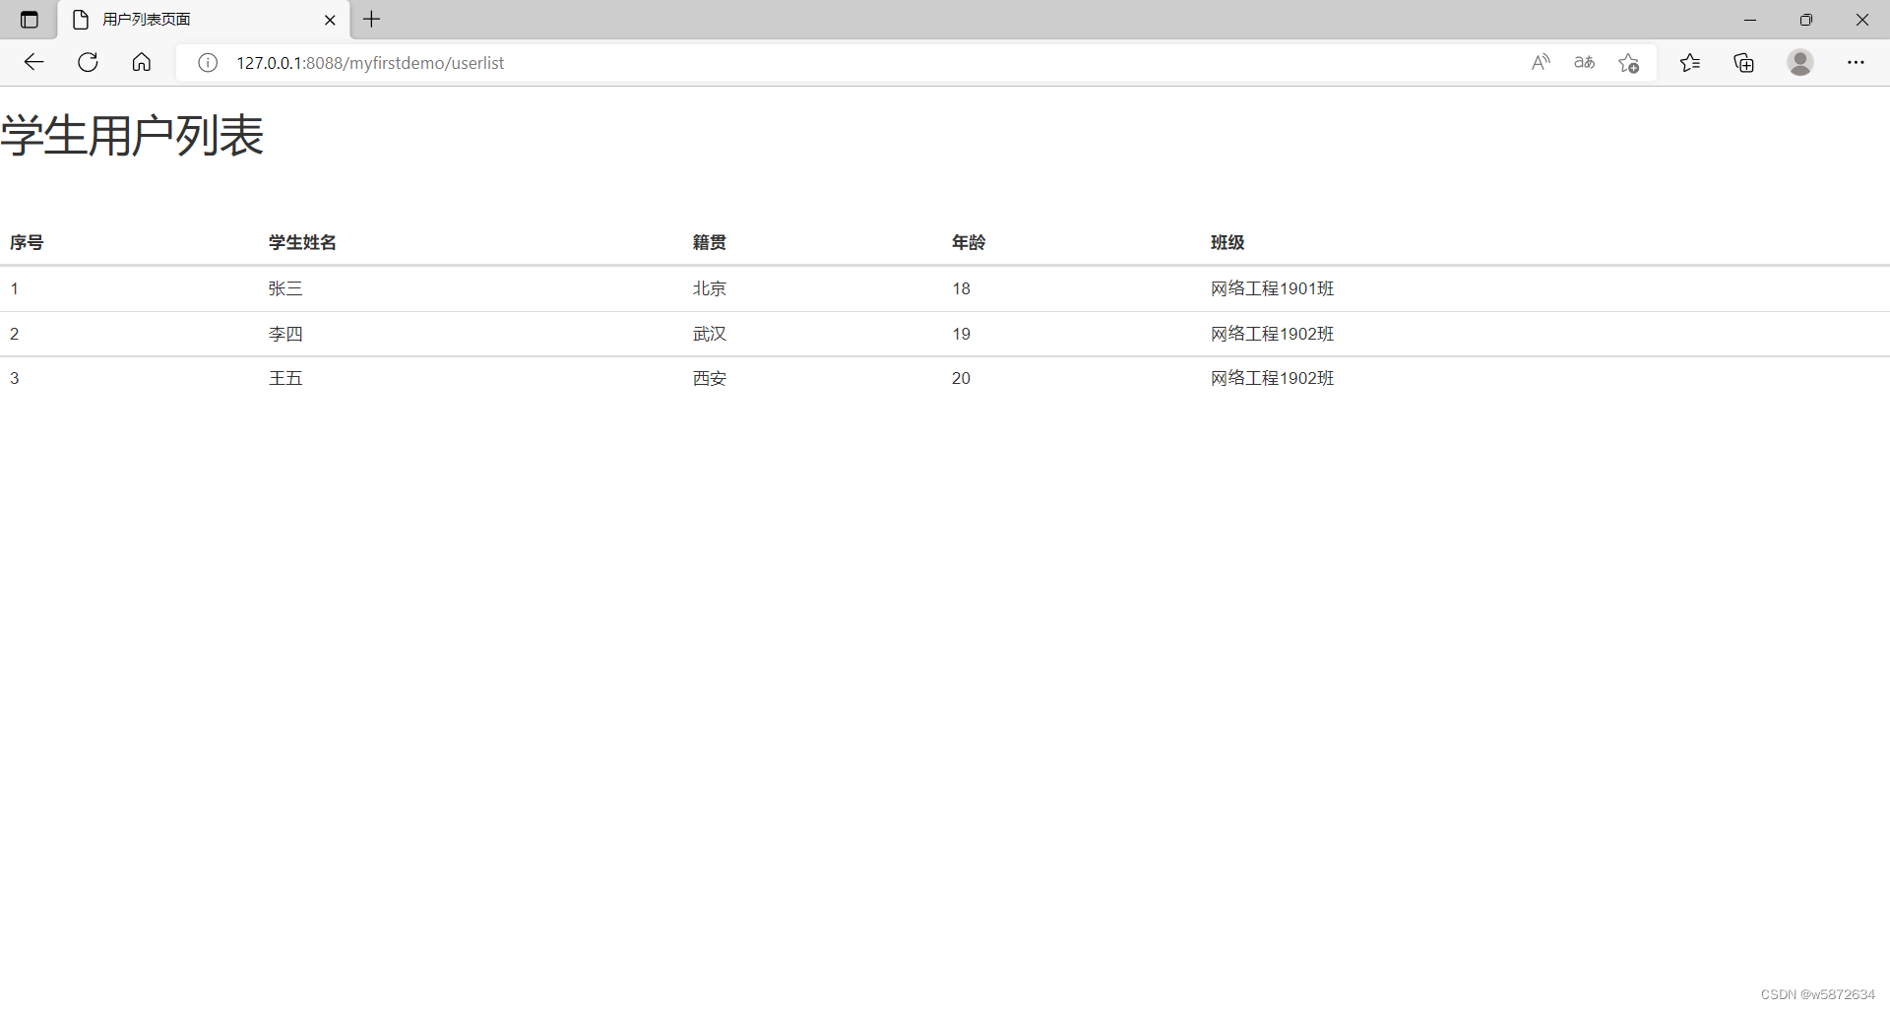Open Settings and more menu
Viewport: 1890px width, 1009px height.
1856,62
